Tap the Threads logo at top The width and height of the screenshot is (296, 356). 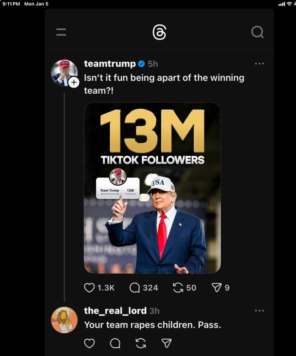point(159,32)
